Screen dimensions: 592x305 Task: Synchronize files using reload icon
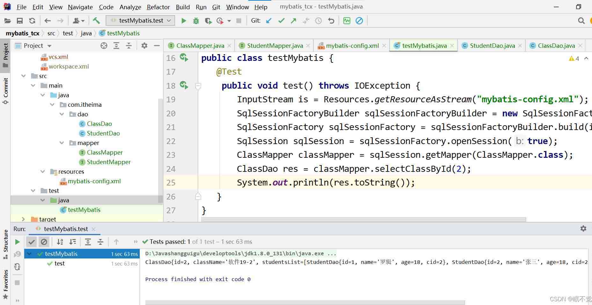coord(32,21)
